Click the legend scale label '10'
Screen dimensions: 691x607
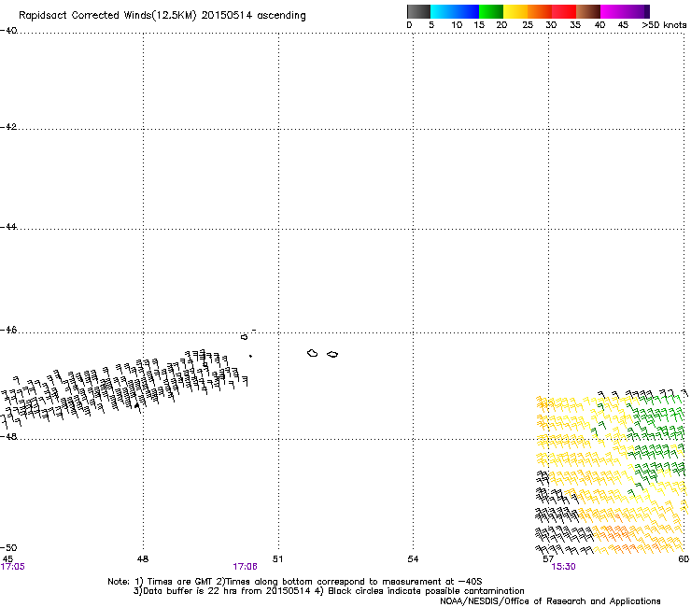457,25
